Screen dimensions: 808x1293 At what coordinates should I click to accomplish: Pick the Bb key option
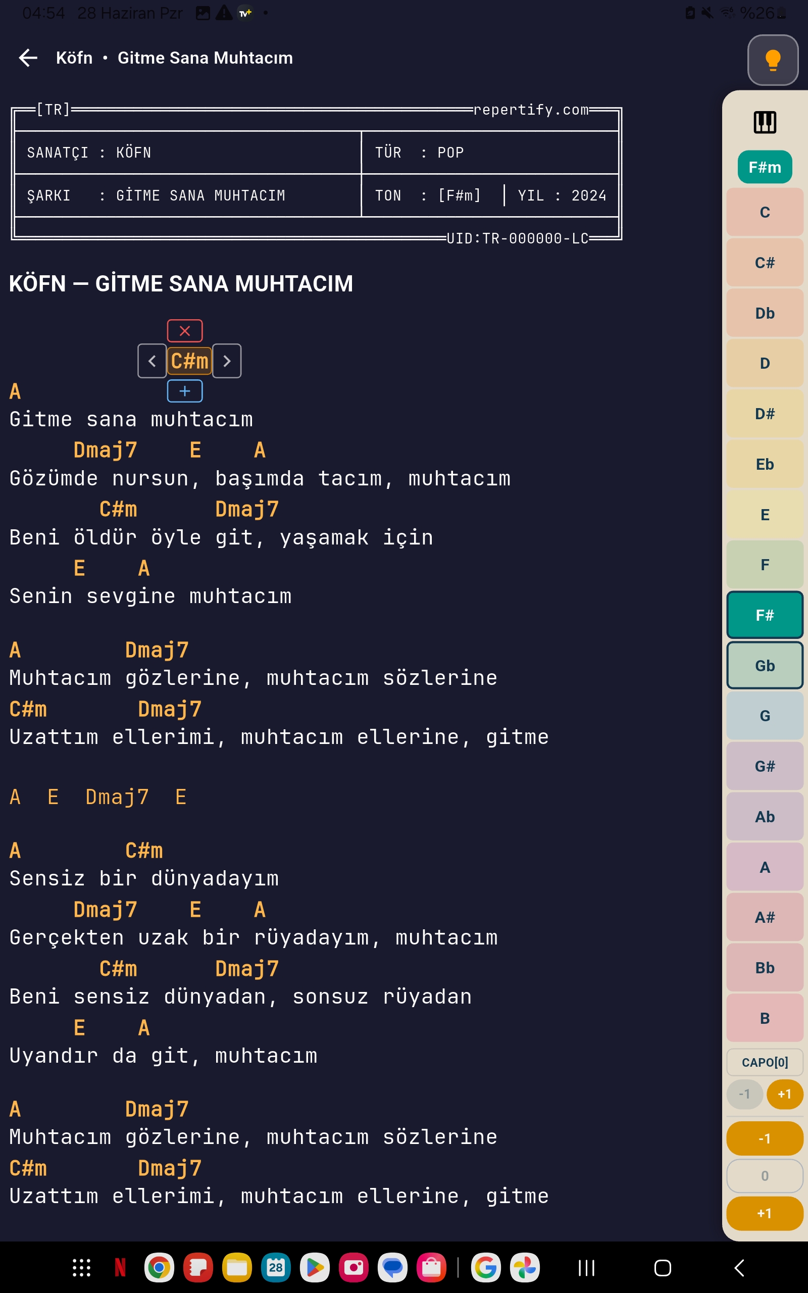(x=765, y=968)
